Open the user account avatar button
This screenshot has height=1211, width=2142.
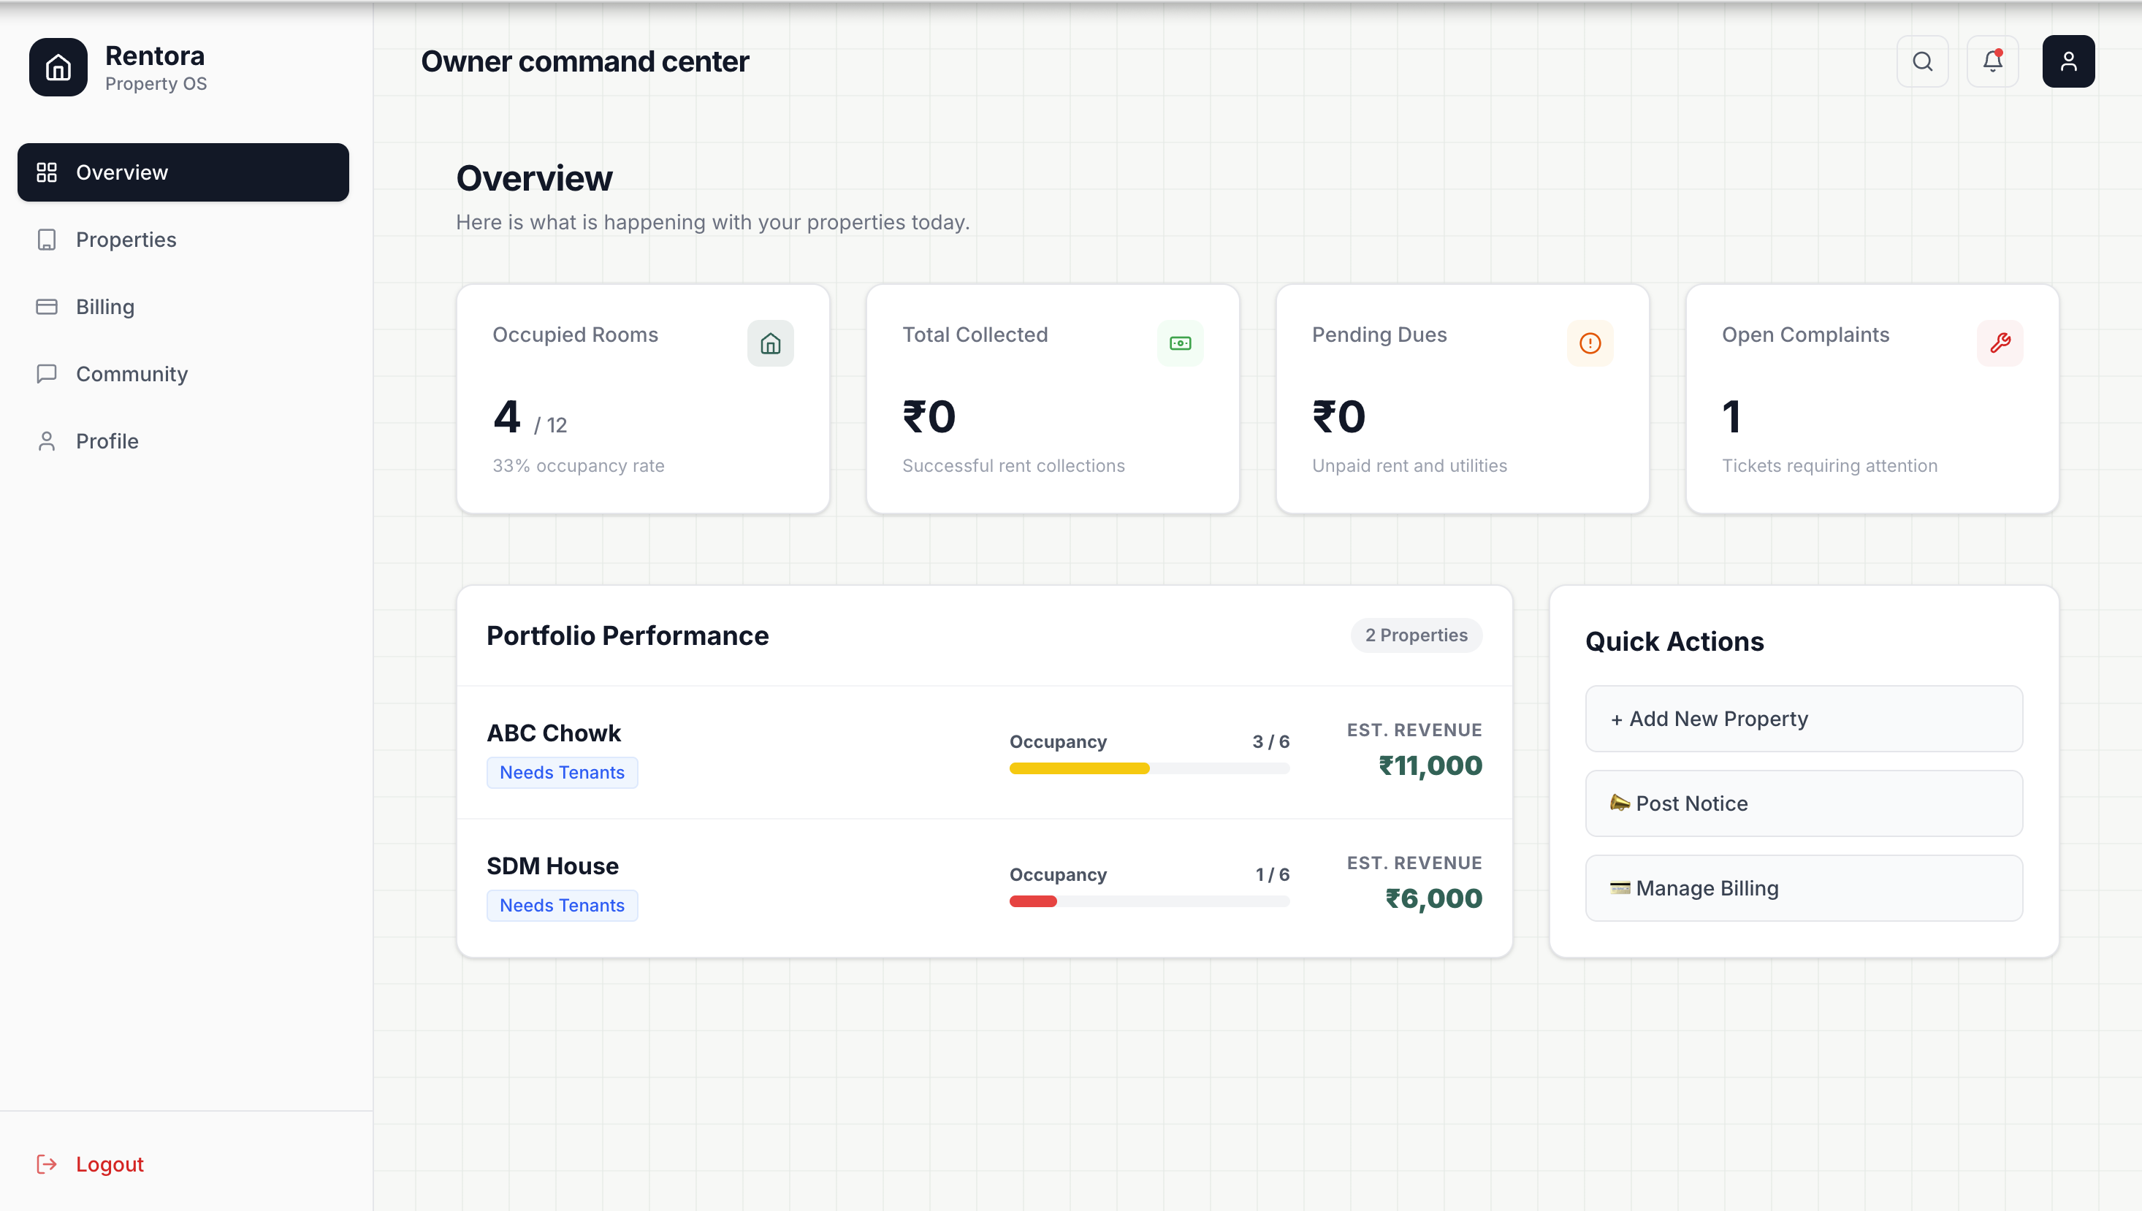(x=2068, y=61)
